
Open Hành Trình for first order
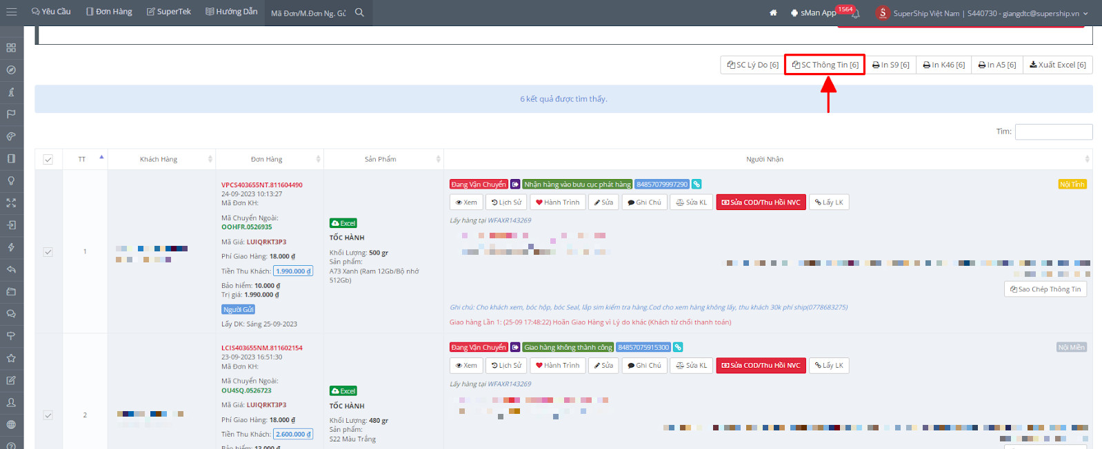tap(558, 202)
